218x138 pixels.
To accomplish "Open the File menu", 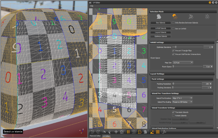I will [x=92, y=6].
